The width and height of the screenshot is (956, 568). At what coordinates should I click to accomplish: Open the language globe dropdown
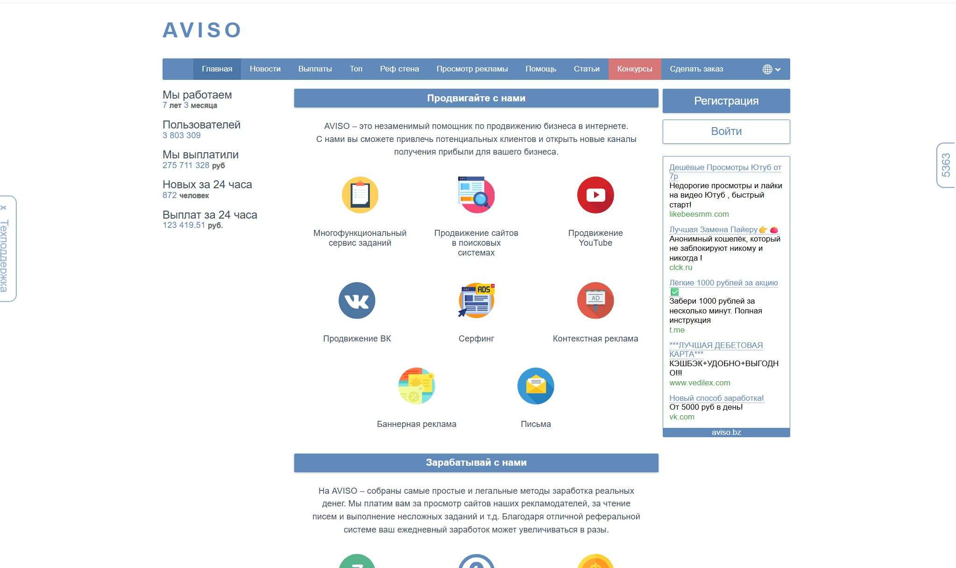pyautogui.click(x=771, y=69)
